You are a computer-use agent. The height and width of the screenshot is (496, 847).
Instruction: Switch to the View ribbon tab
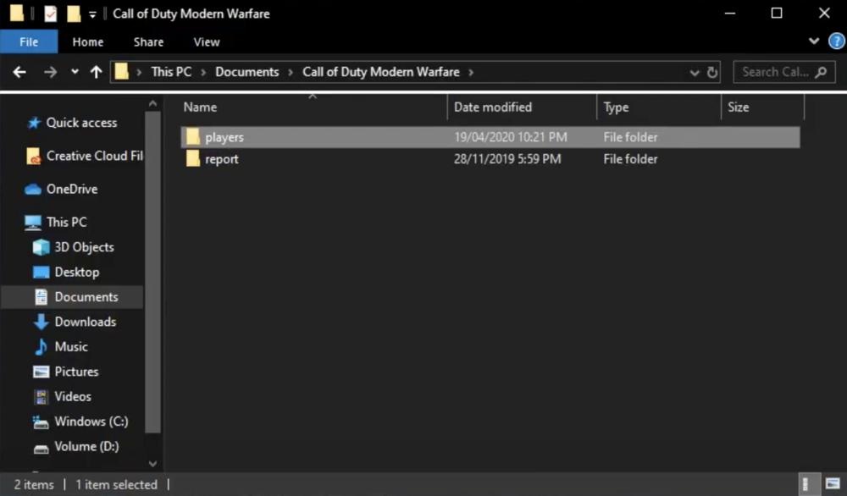pyautogui.click(x=206, y=41)
